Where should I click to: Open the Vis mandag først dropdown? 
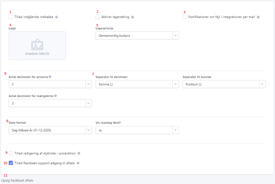(x=137, y=130)
